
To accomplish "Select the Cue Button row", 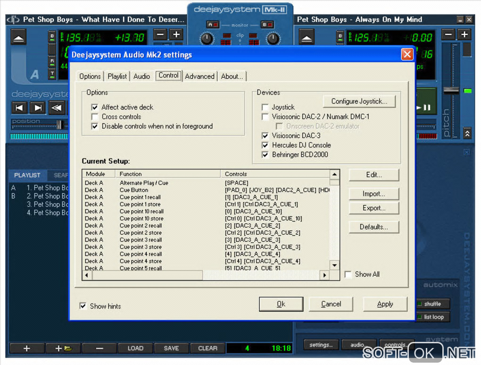I will coord(206,190).
